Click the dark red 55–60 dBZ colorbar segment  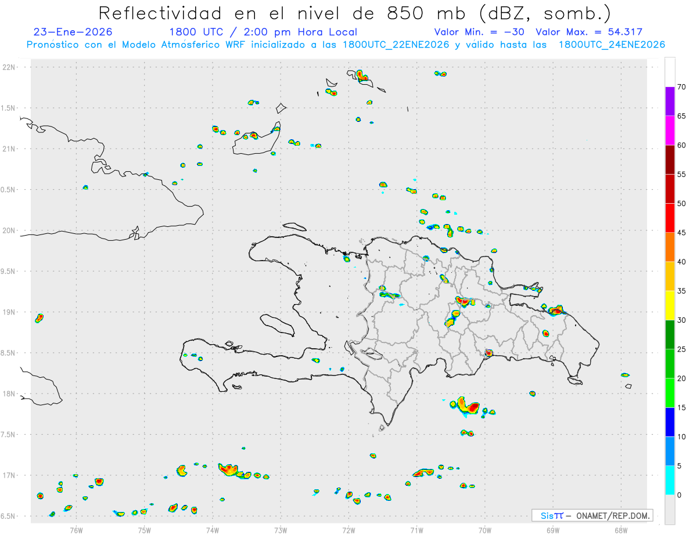pos(670,160)
